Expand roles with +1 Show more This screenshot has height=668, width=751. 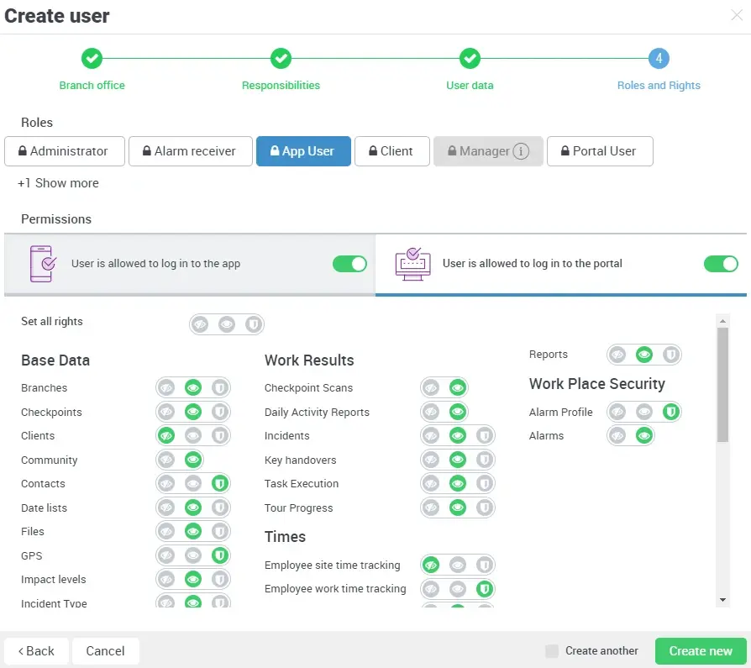tap(58, 183)
